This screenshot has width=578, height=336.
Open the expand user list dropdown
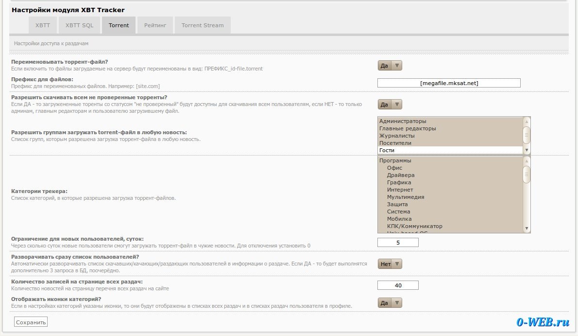tap(390, 264)
